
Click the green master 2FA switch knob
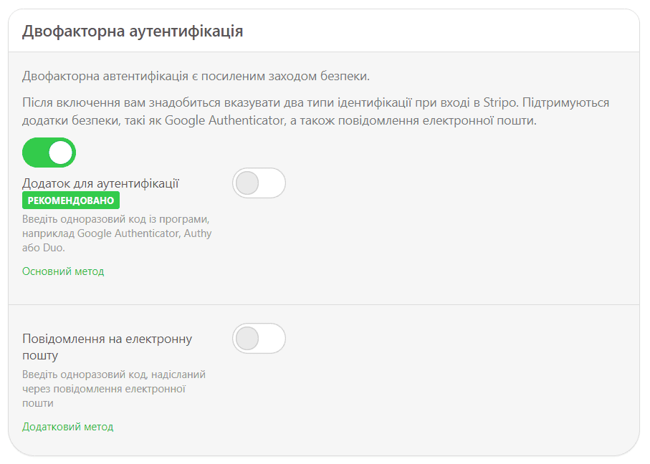coord(60,153)
